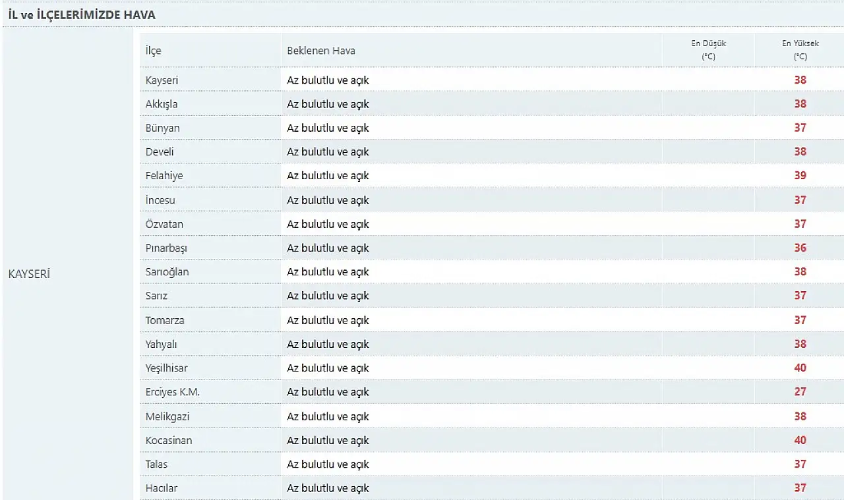
Task: Click the high temperature value for Bünyan
Action: 800,127
